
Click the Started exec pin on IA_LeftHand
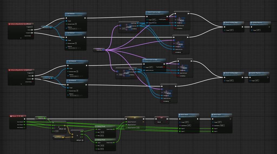pyautogui.click(x=32, y=30)
